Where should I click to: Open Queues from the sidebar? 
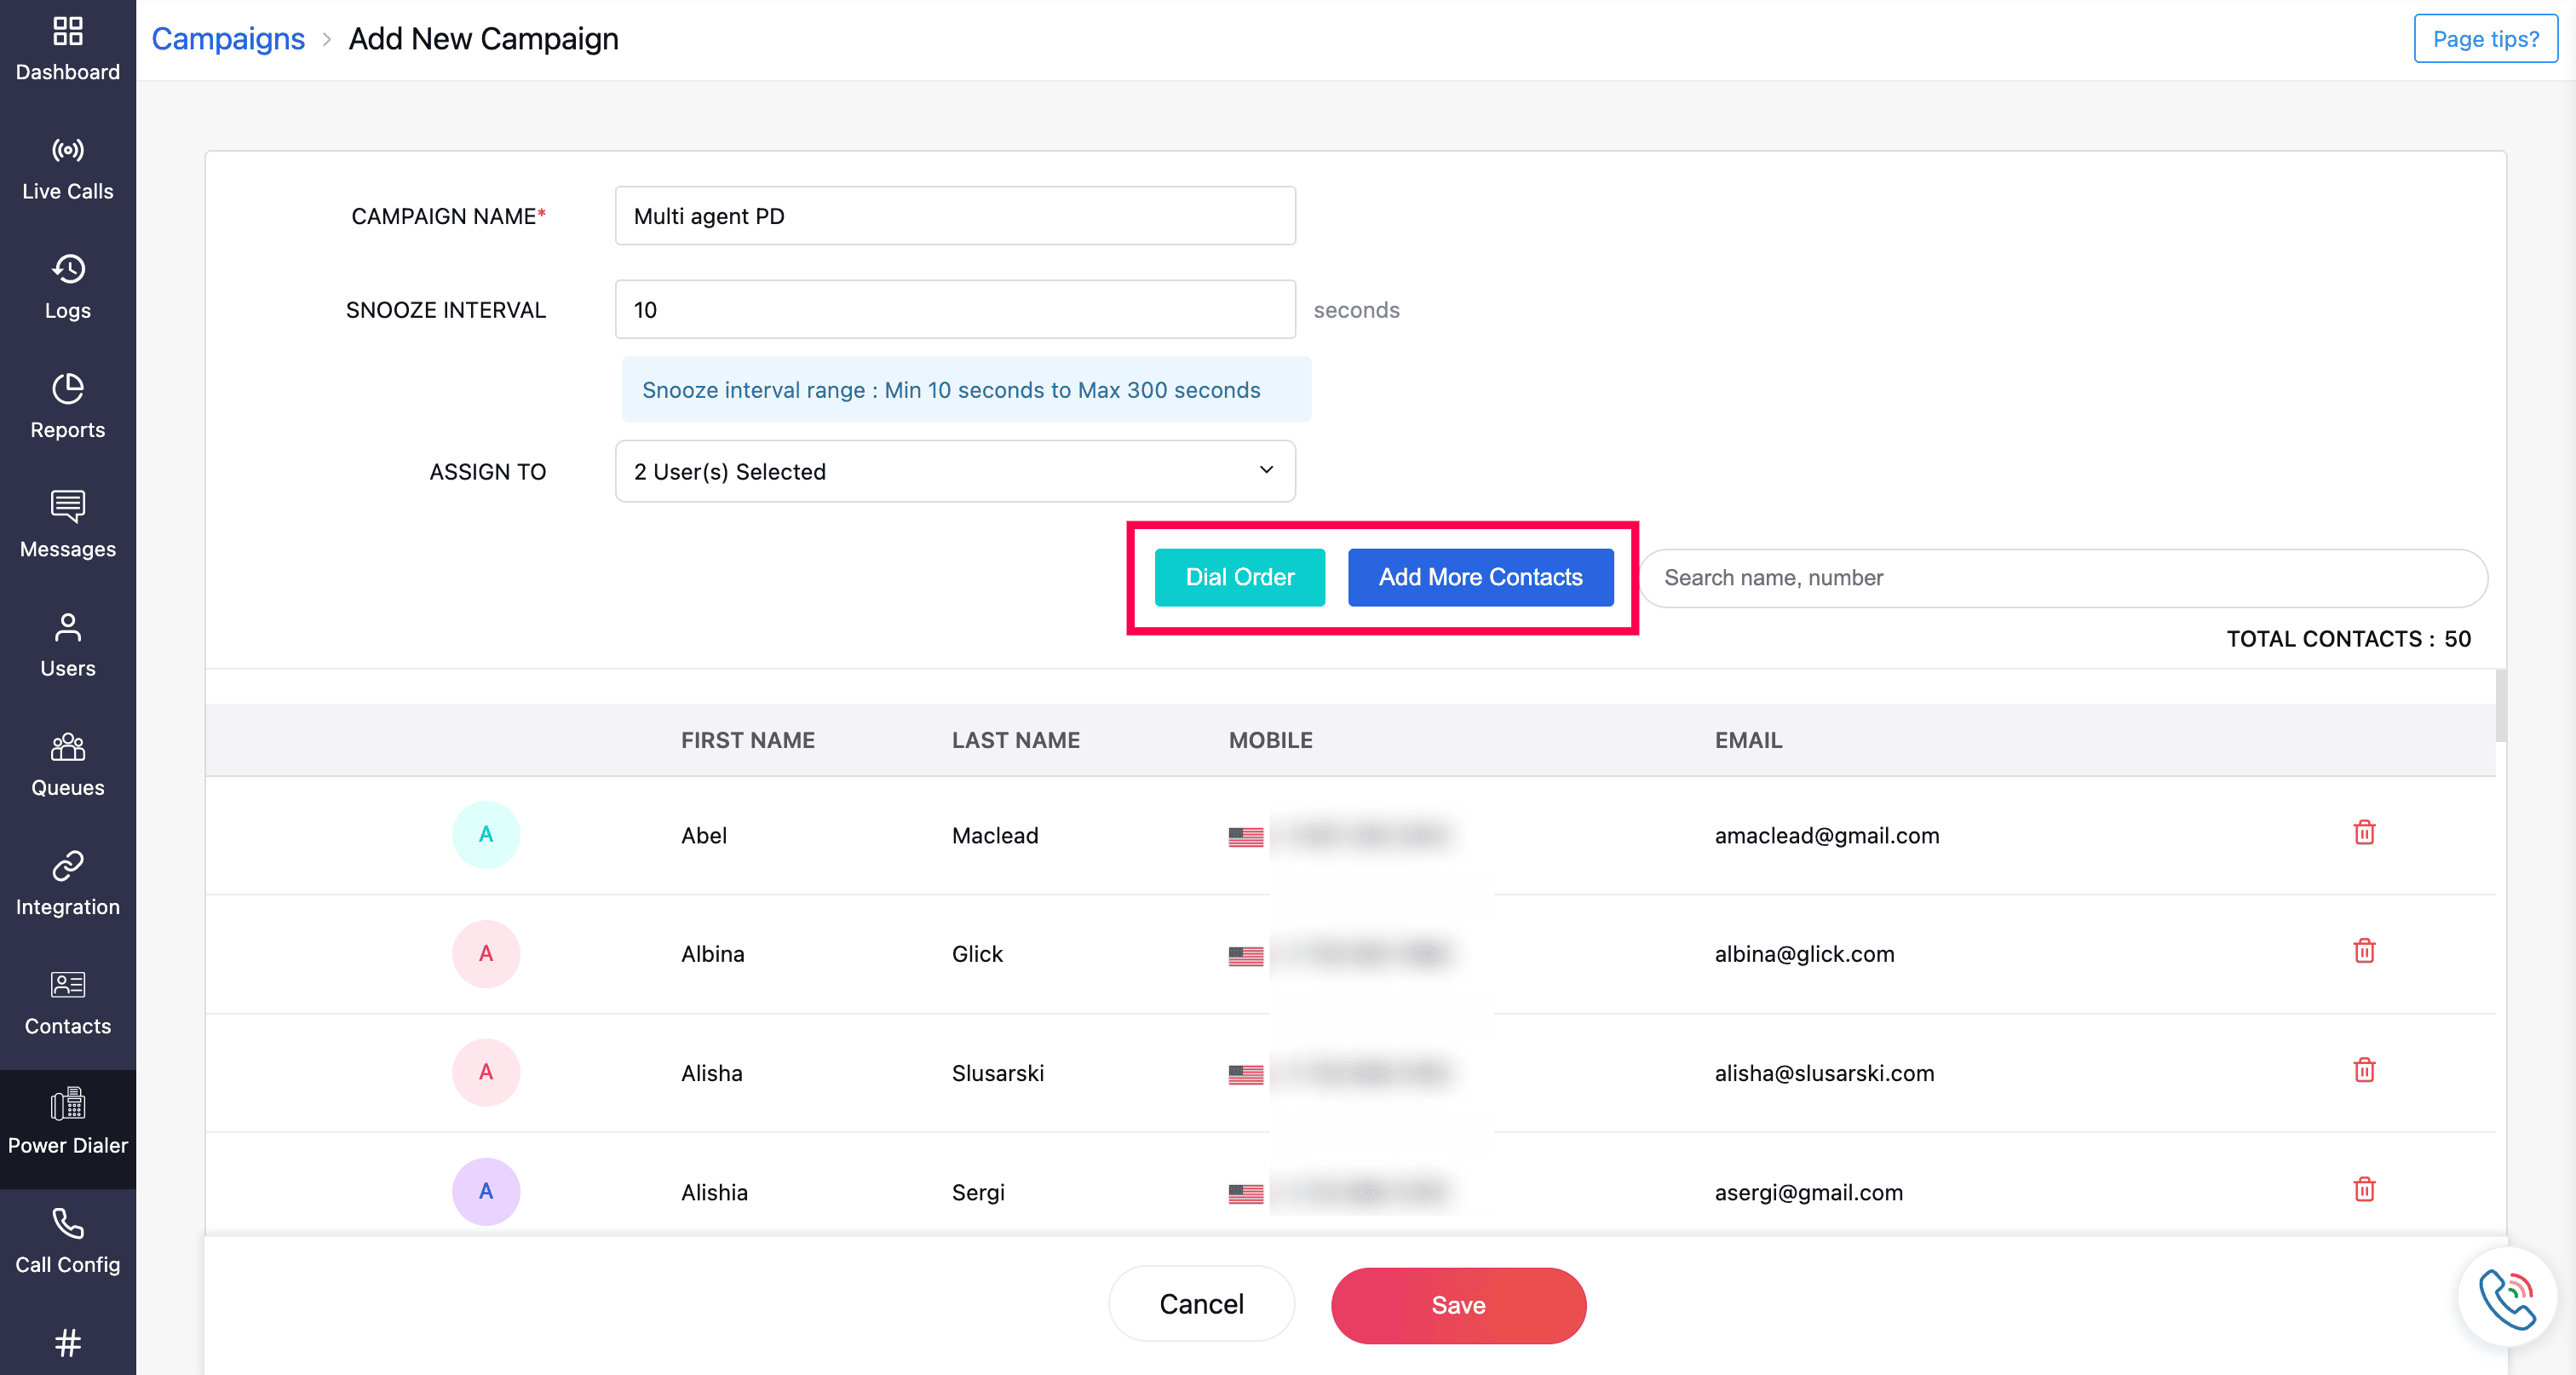tap(68, 765)
